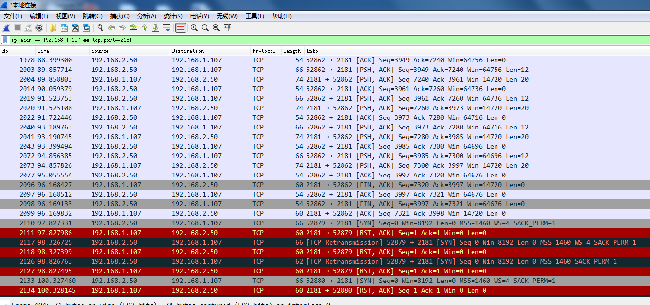The width and height of the screenshot is (650, 305).
Task: Open the display filter bookmark dropdown
Action: 5,40
